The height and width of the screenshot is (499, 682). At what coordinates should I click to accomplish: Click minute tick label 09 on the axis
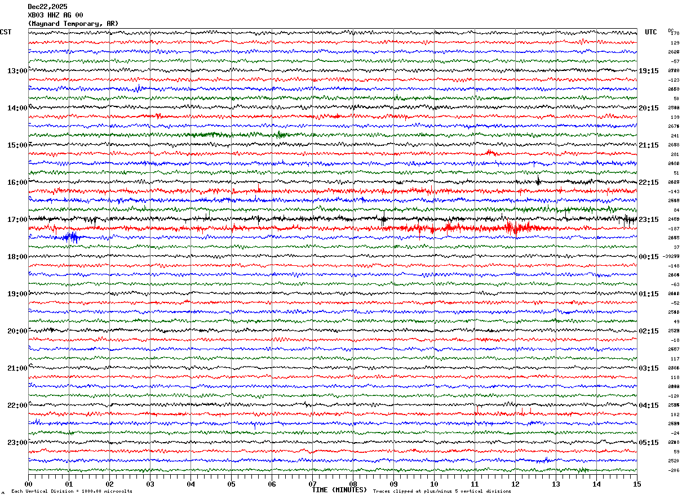click(393, 484)
